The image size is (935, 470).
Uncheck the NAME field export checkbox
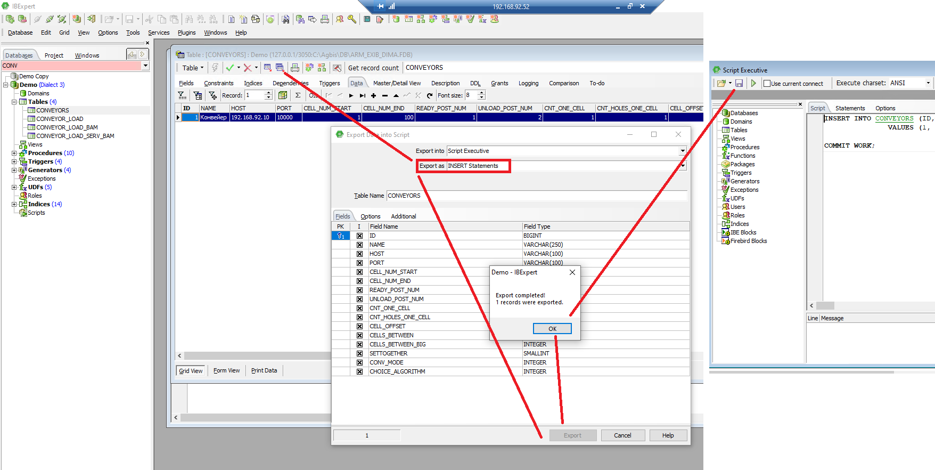coord(359,245)
